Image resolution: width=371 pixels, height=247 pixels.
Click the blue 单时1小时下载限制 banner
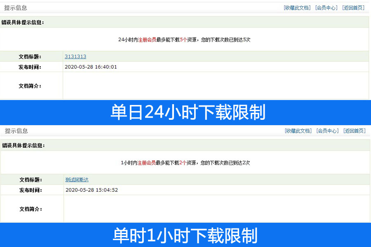[185, 235]
